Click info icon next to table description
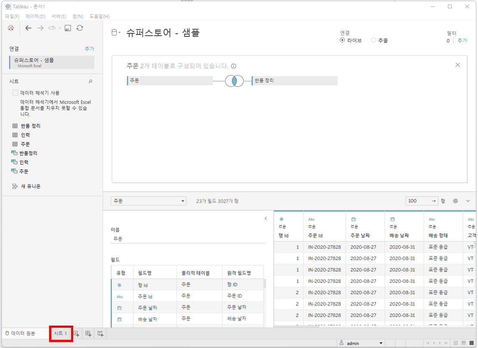Image resolution: width=478 pixels, height=348 pixels. pyautogui.click(x=233, y=66)
